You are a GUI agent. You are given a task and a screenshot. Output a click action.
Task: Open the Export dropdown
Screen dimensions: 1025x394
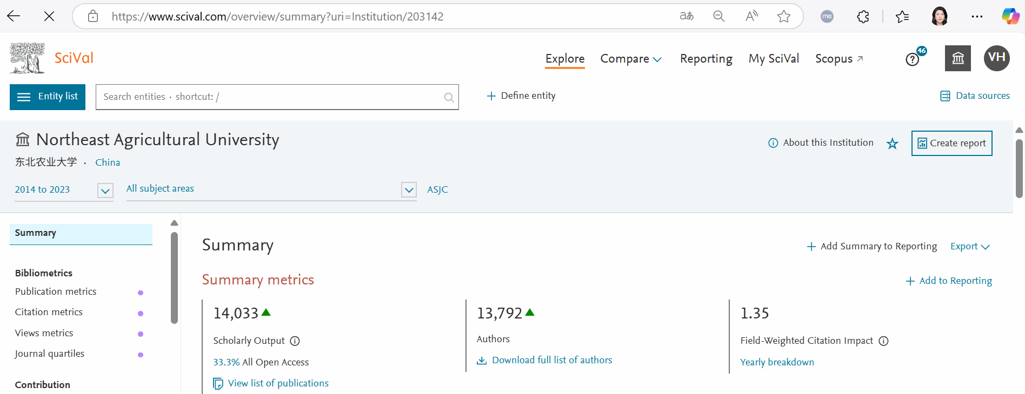[970, 247]
